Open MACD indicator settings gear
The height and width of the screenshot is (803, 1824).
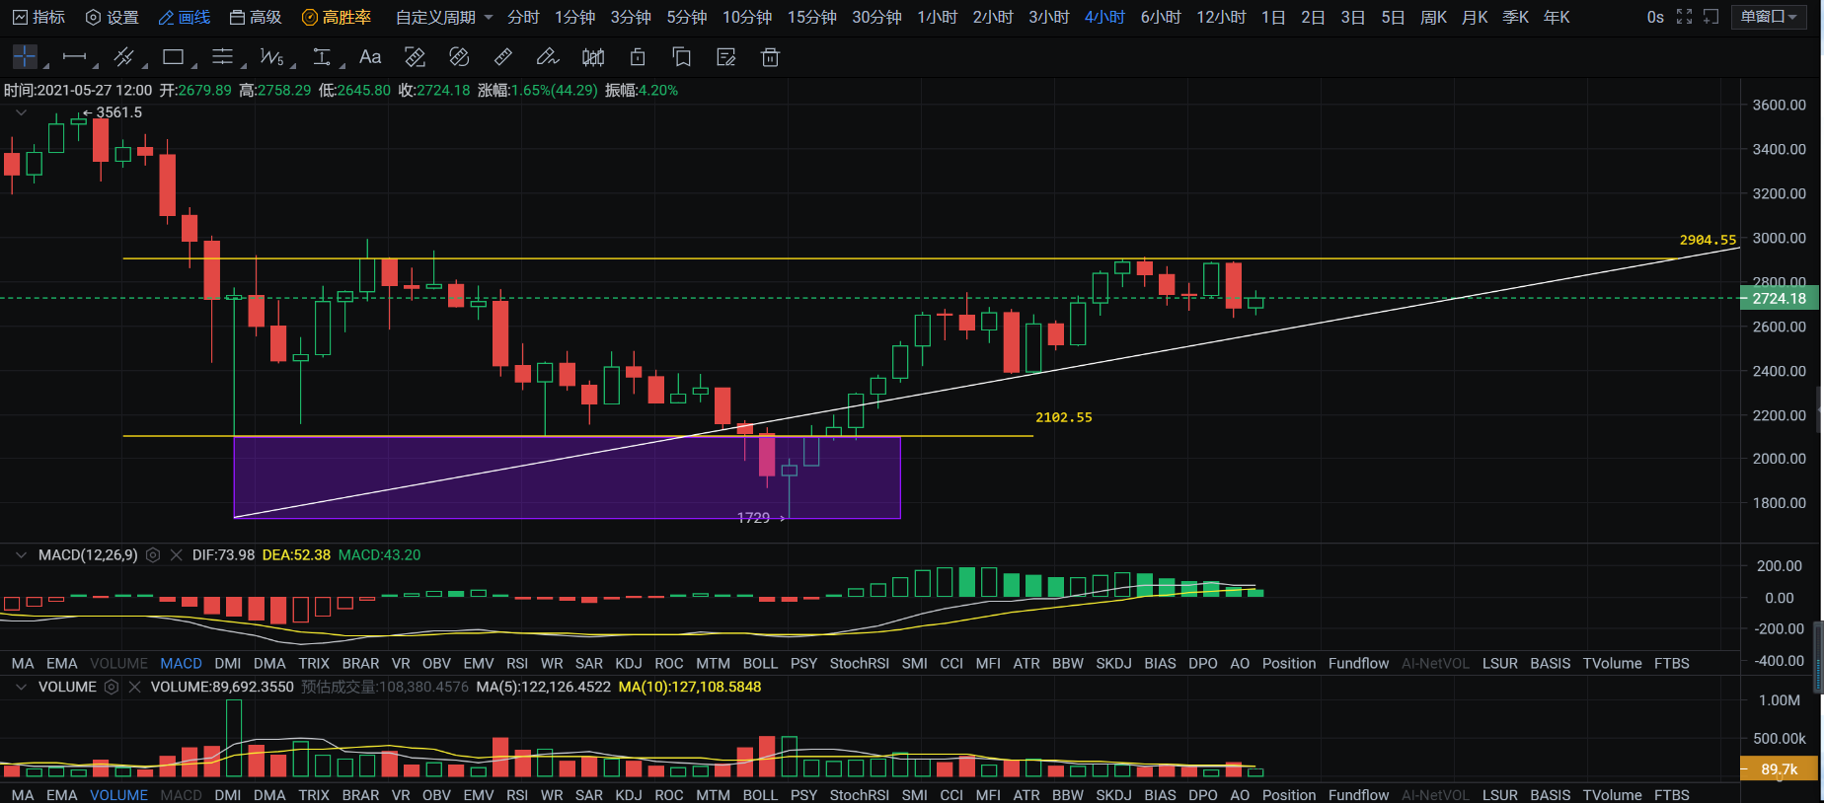[x=153, y=555]
